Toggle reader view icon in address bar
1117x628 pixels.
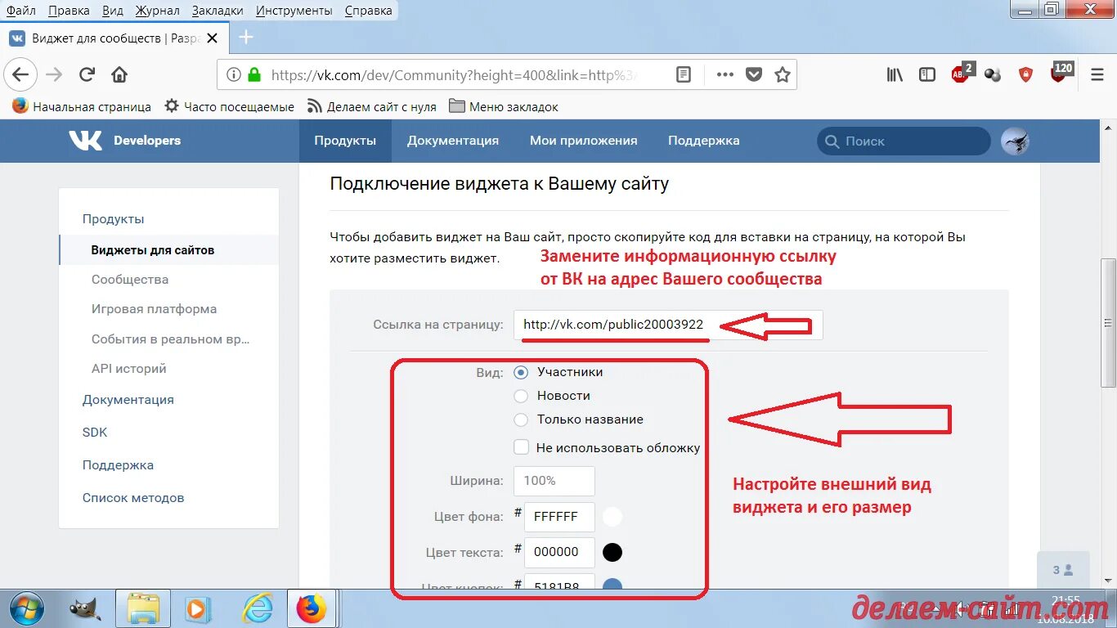coord(684,74)
